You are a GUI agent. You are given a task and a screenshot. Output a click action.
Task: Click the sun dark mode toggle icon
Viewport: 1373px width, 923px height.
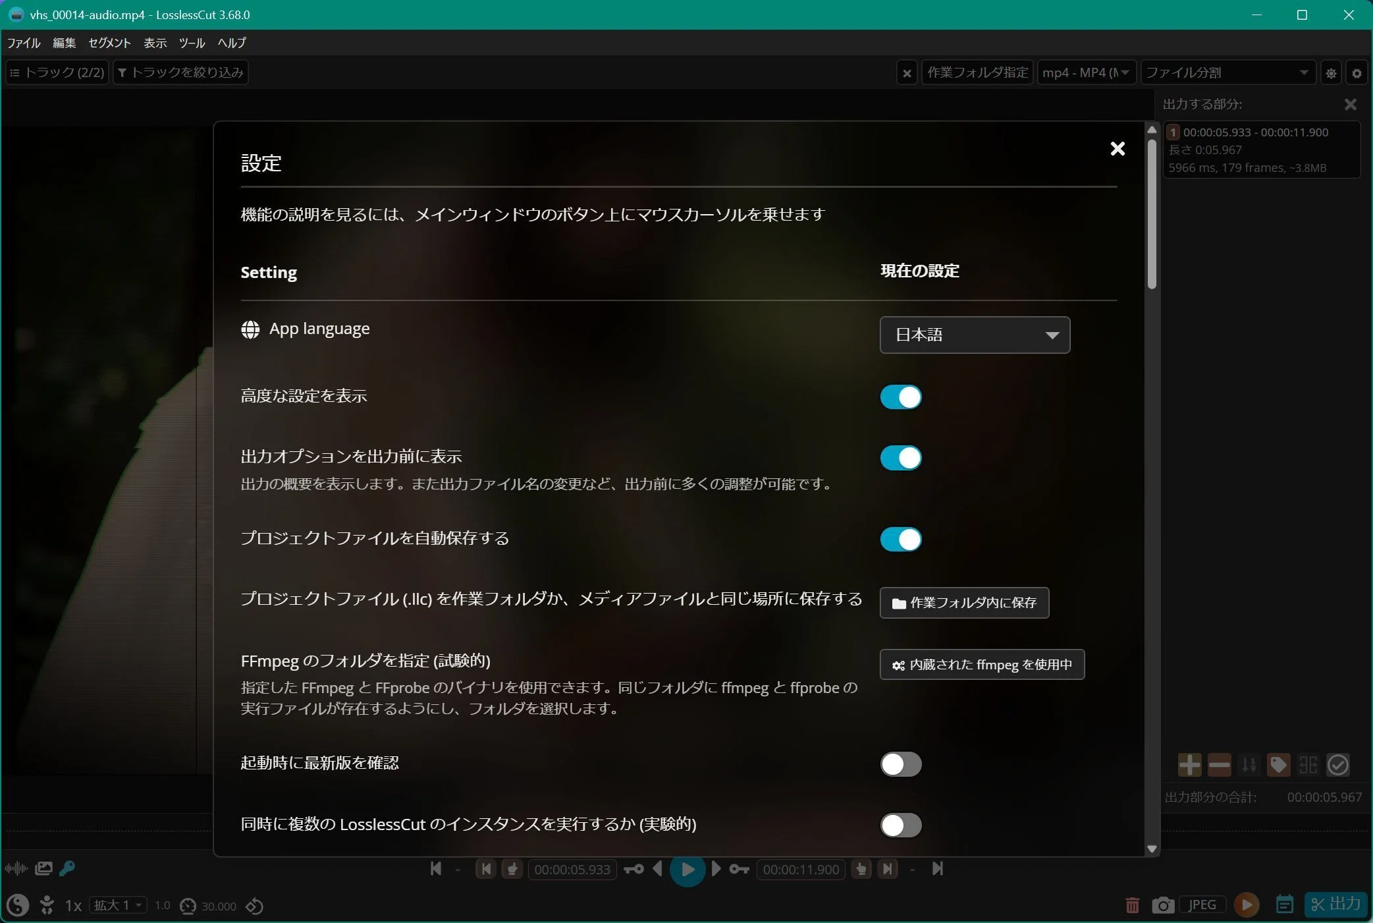[x=1331, y=73]
